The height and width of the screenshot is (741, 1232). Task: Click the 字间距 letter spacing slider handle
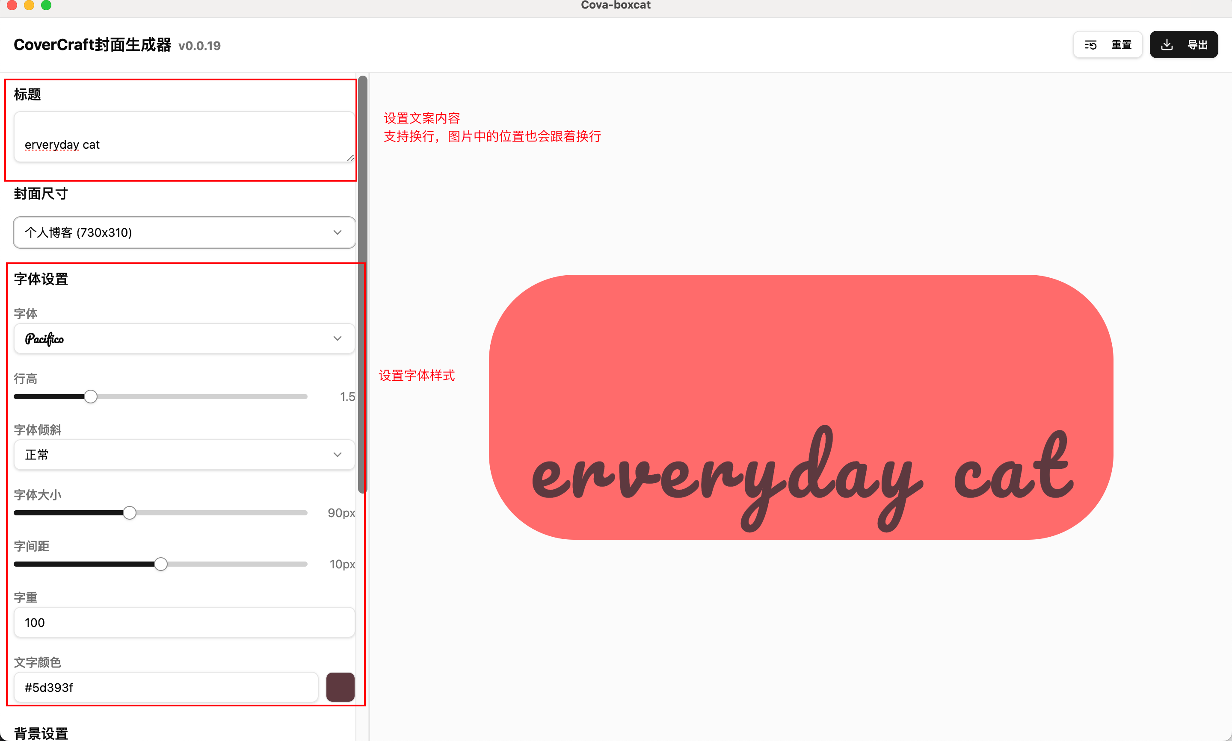[x=160, y=564]
